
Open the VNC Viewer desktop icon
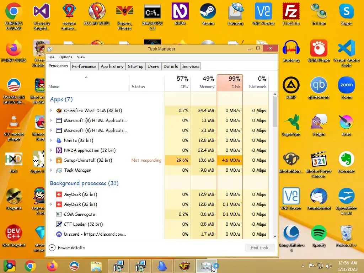tap(263, 14)
